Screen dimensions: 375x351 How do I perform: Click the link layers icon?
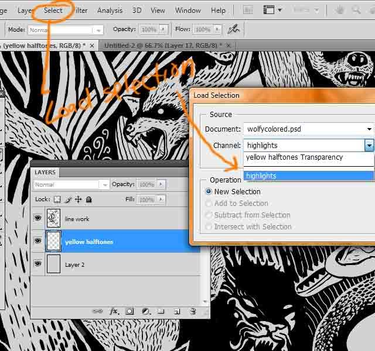(98, 312)
